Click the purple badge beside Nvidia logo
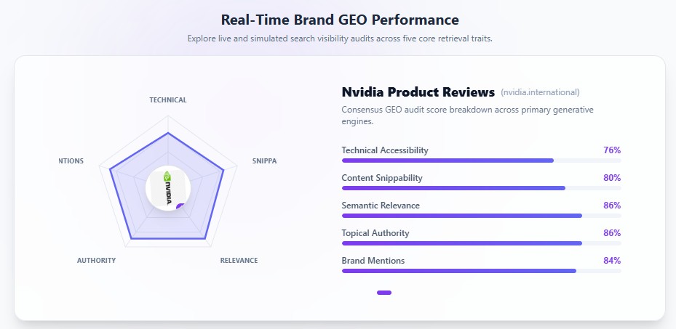This screenshot has height=329, width=676. click(x=181, y=206)
